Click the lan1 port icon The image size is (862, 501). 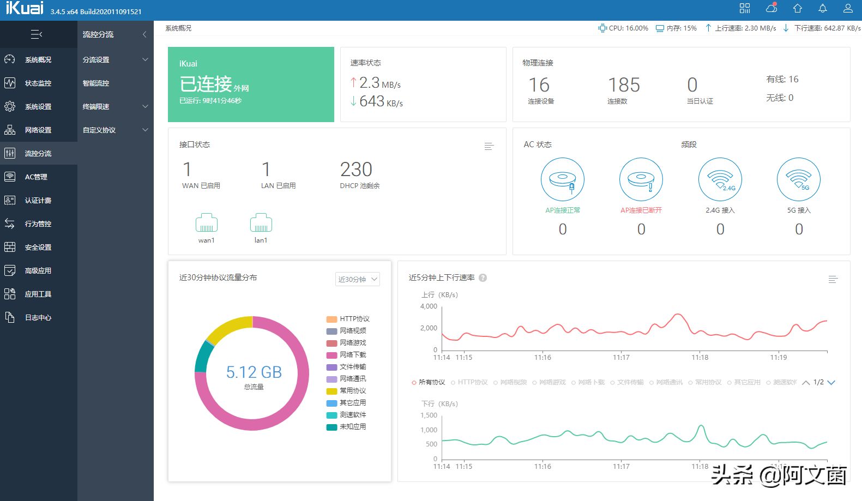click(261, 222)
